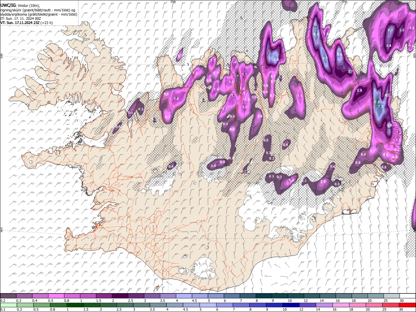Click the pale pink lower swatch above 16
This screenshot has width=416, height=312.
[x=341, y=305]
